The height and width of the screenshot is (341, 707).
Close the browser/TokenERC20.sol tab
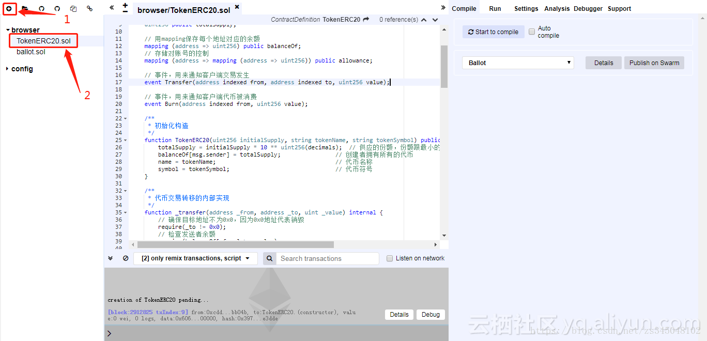pyautogui.click(x=237, y=7)
